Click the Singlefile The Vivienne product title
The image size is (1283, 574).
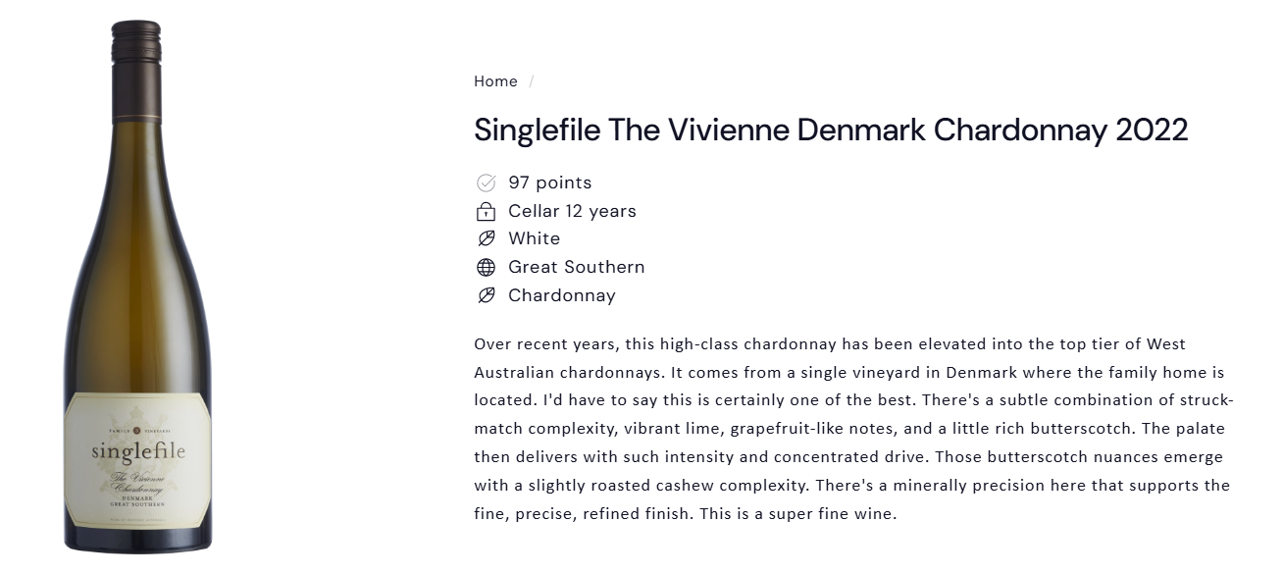[x=831, y=130]
